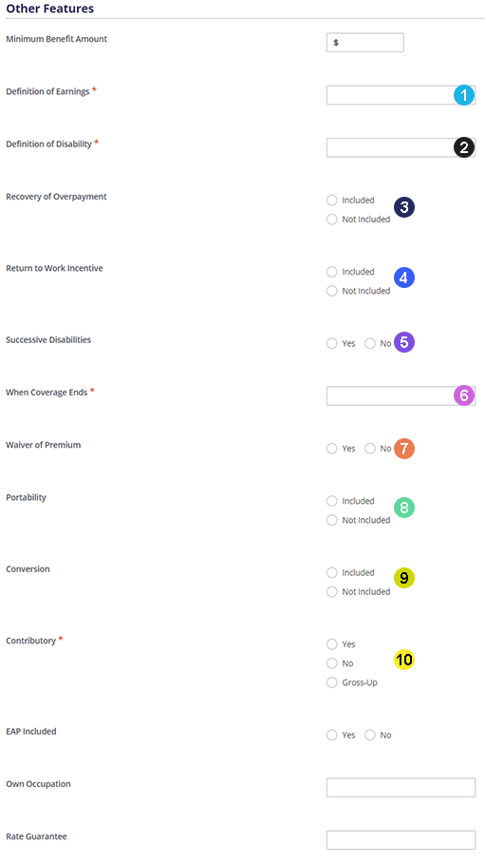
Task: Select Gross-Up for Contributory
Action: tap(331, 682)
